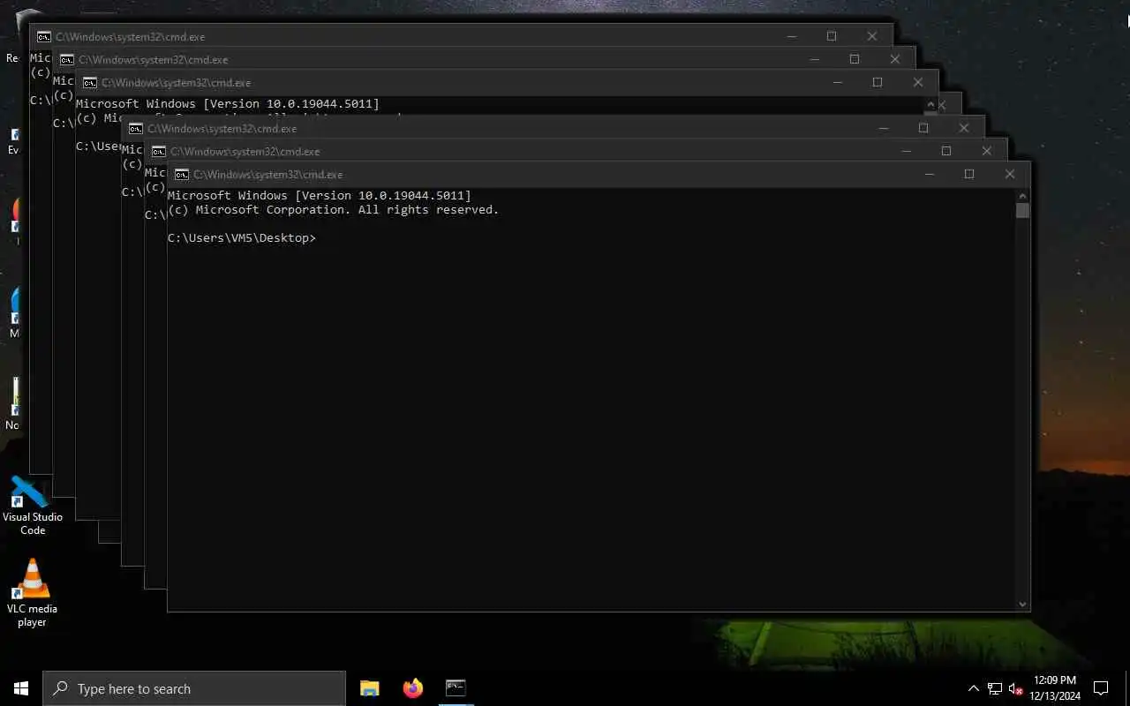This screenshot has width=1130, height=706.
Task: Maximize the second cmd window from the front
Action: (946, 151)
